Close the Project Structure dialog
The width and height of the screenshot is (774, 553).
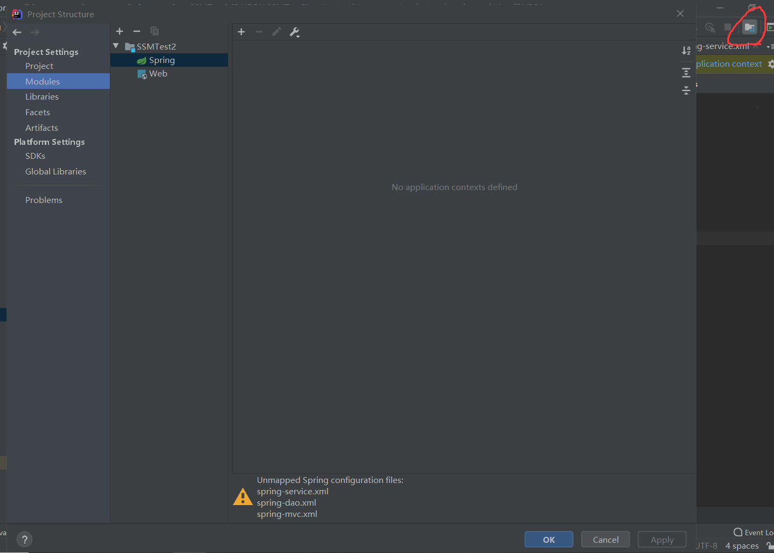click(x=680, y=13)
